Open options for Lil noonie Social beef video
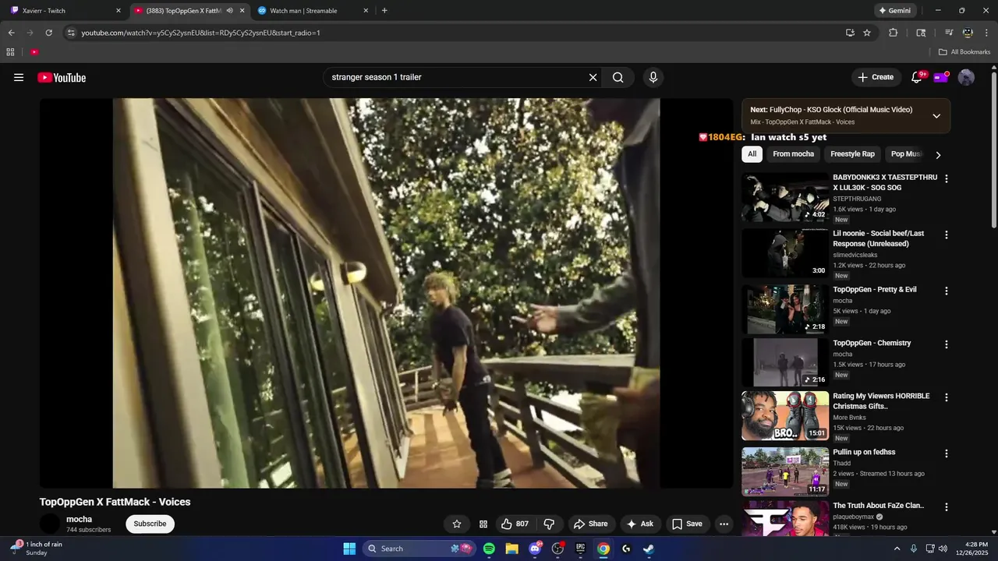The image size is (998, 561). (x=947, y=235)
